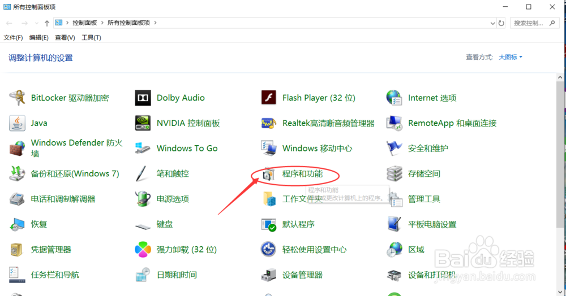Open 程序和功能 icon
The image size is (566, 296).
click(268, 175)
